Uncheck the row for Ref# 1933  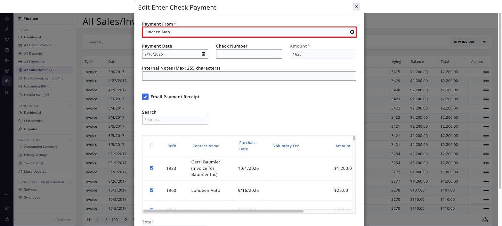(152, 168)
